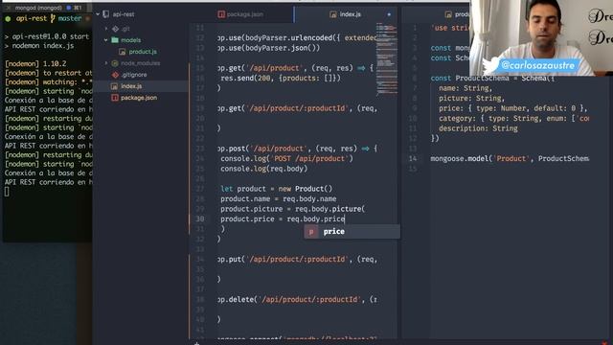Click the minimap of index.js

[387, 58]
